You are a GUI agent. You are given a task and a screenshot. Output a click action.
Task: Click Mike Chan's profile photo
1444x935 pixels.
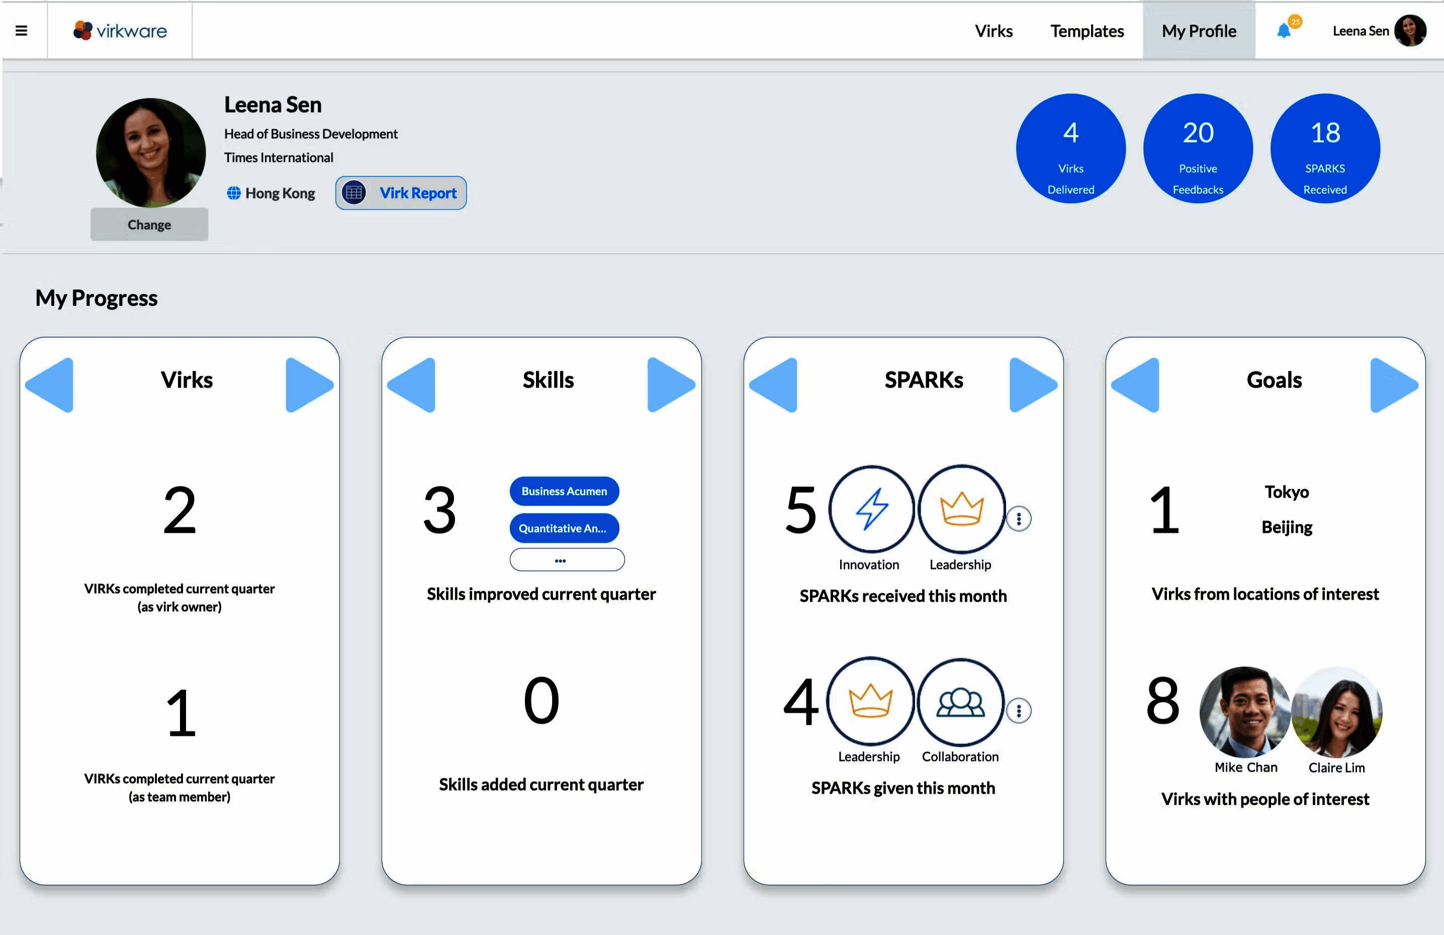[1245, 712]
